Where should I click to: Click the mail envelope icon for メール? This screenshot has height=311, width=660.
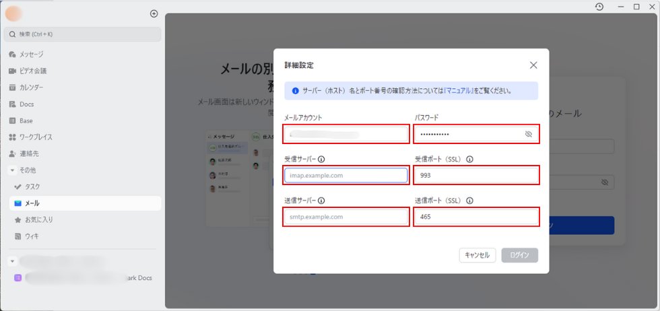click(x=18, y=203)
